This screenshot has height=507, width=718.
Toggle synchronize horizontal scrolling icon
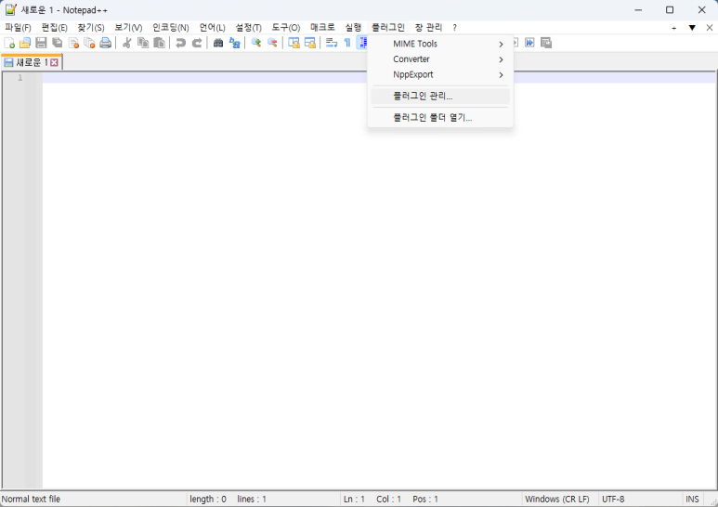tap(310, 43)
